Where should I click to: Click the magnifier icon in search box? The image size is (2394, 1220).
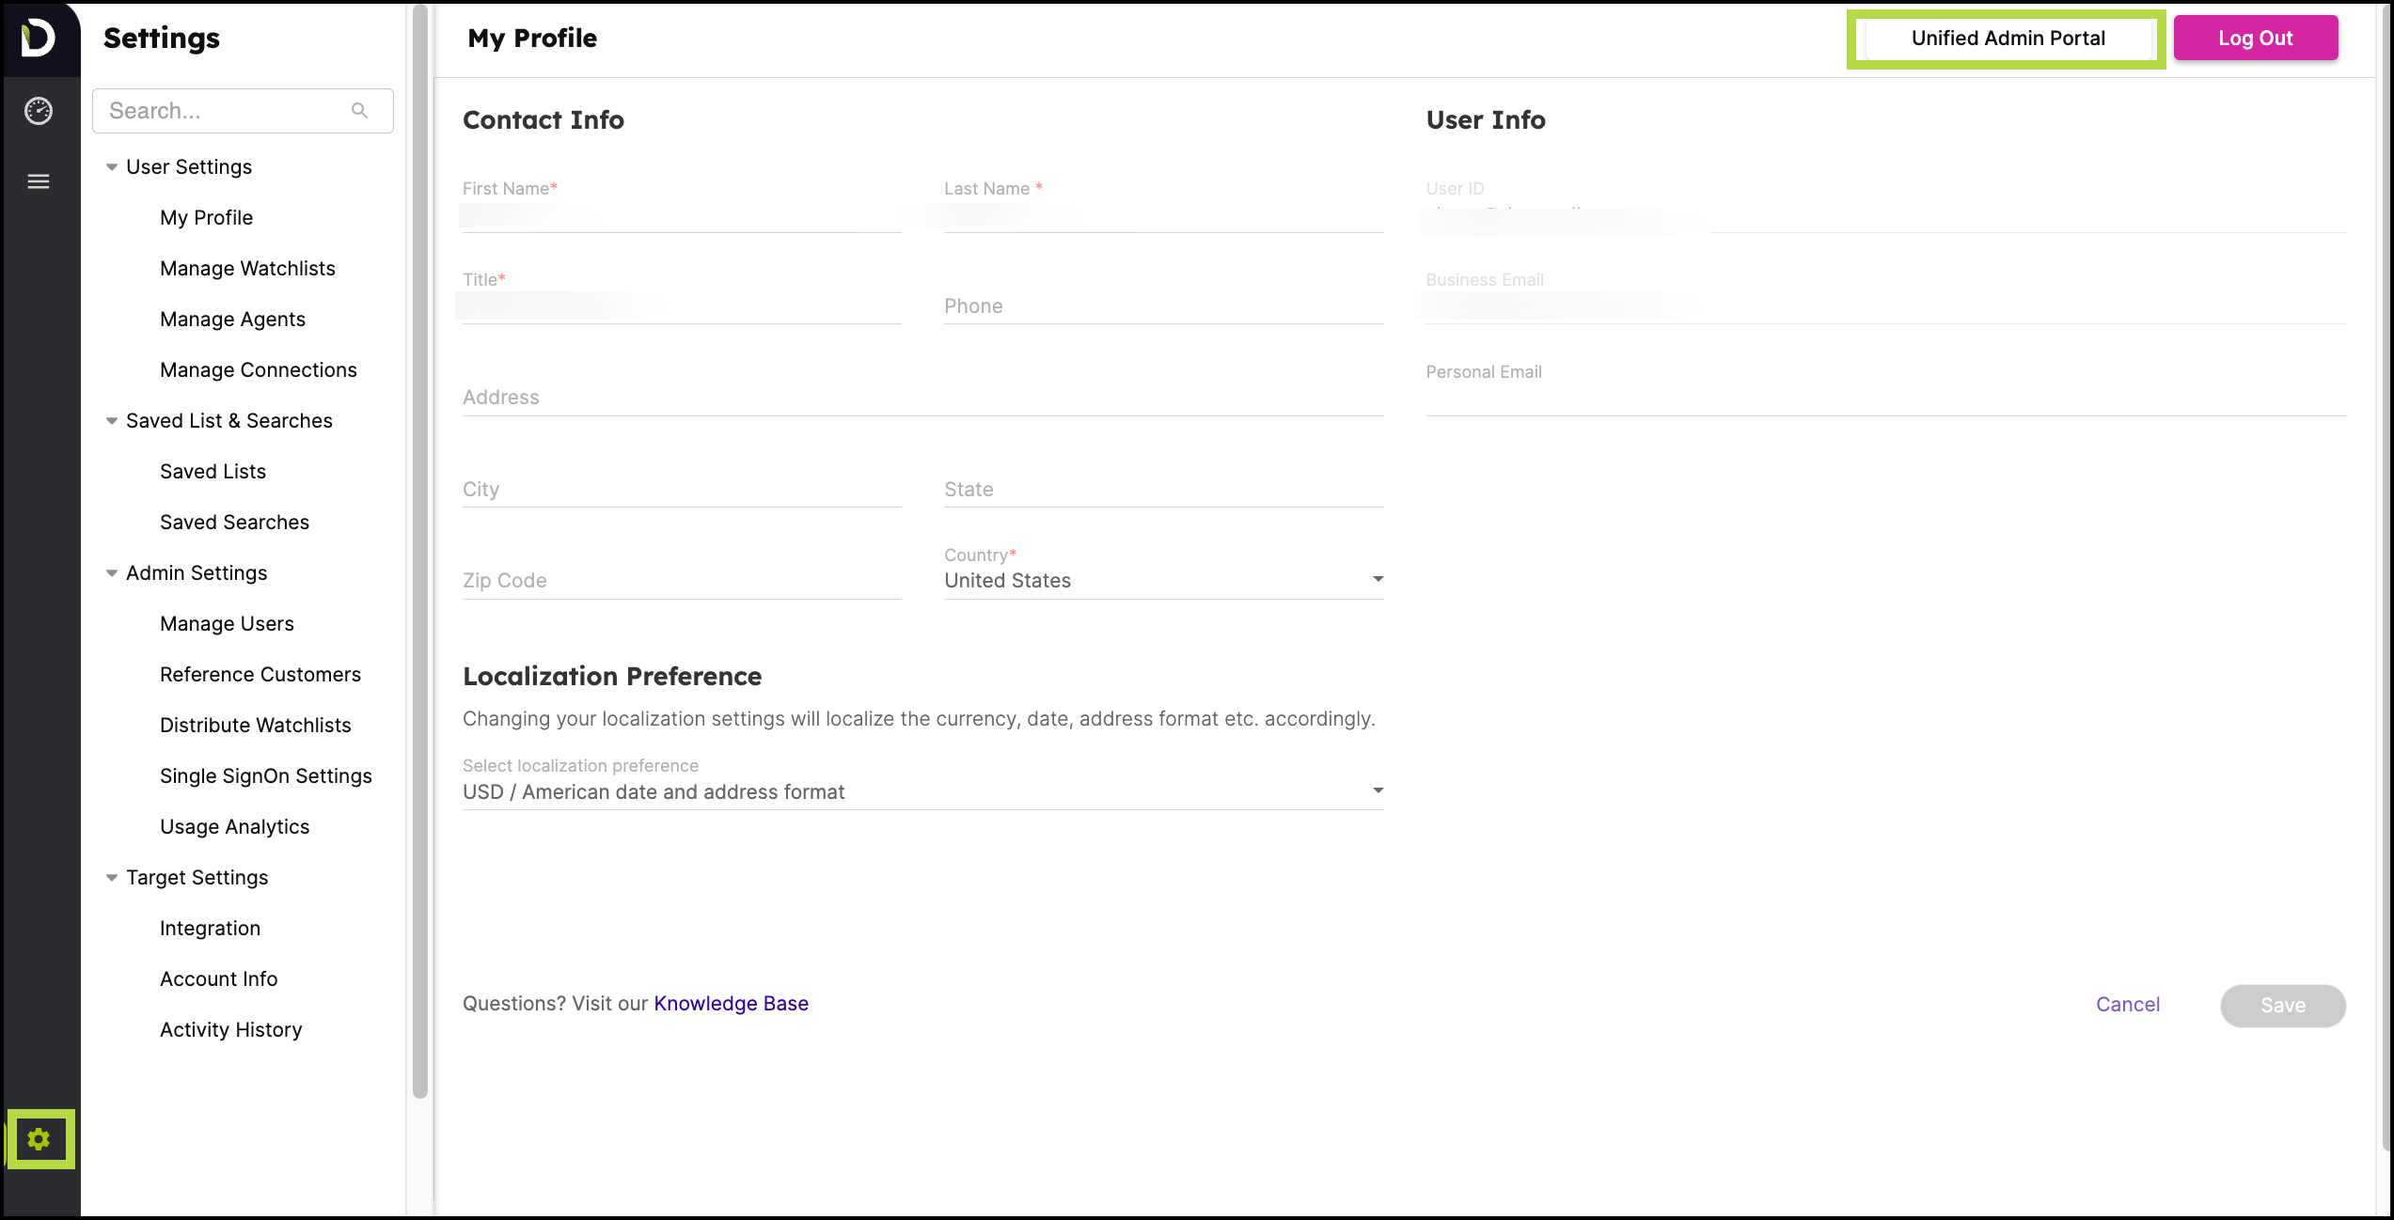coord(359,111)
